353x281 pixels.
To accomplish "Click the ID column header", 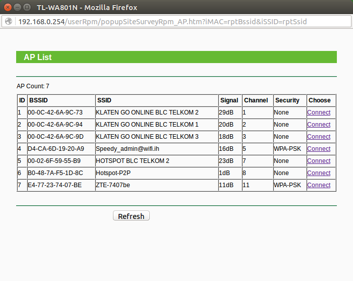I will [x=22, y=100].
